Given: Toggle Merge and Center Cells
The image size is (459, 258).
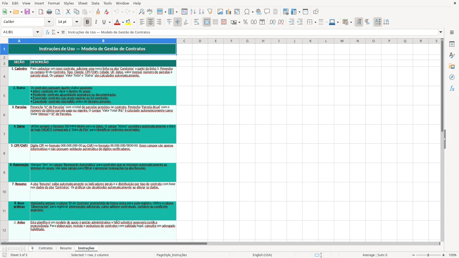Looking at the screenshot, I should 207,22.
